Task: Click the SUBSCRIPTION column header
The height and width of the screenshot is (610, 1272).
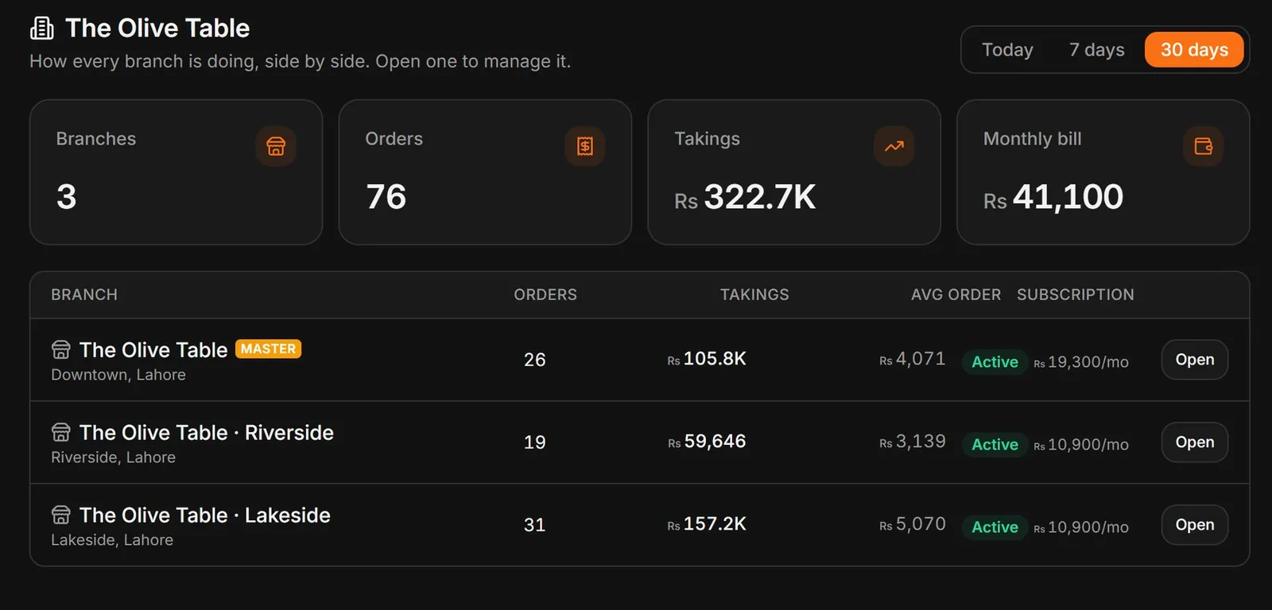Action: (1076, 295)
